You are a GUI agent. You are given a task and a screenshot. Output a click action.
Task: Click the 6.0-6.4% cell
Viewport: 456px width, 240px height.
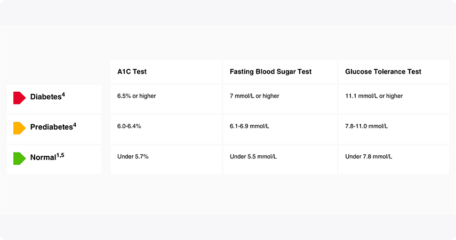[166, 130]
